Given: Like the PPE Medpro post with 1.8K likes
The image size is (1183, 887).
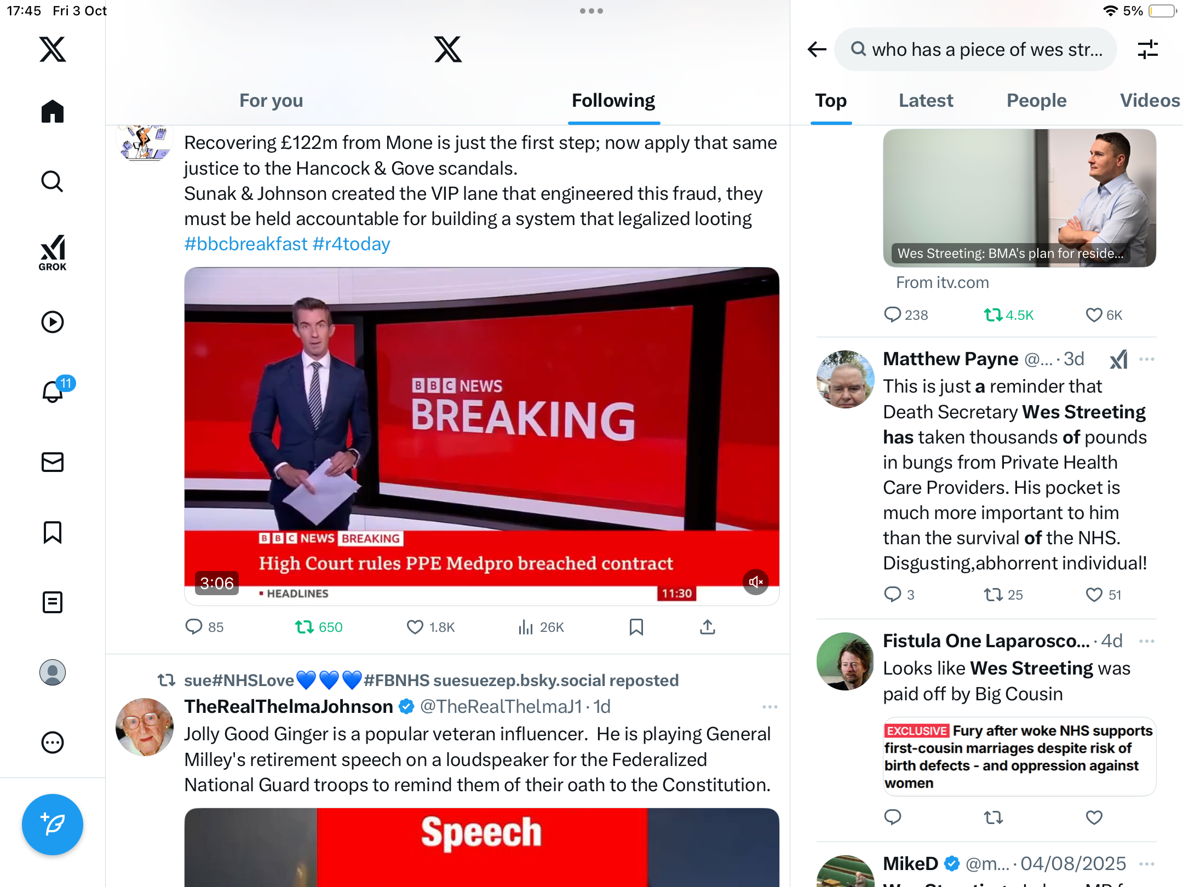Looking at the screenshot, I should [x=431, y=627].
